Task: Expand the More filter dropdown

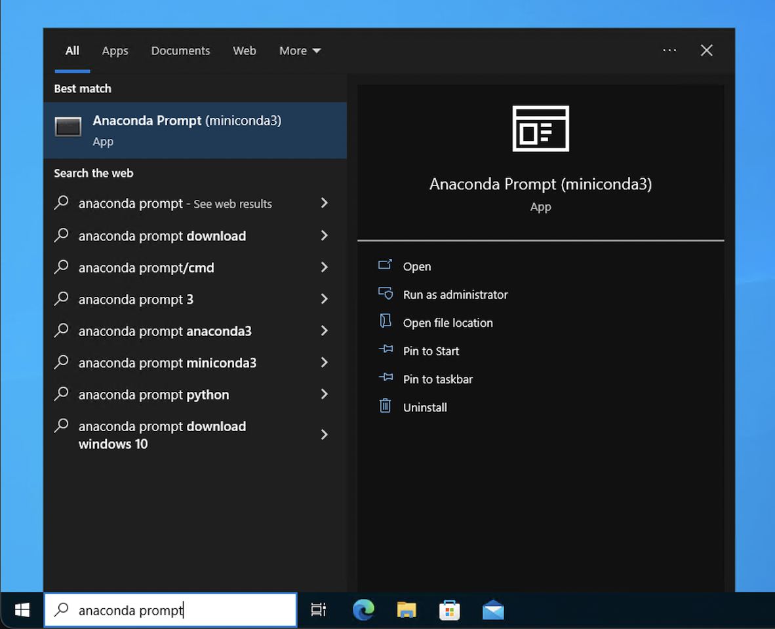Action: (300, 51)
